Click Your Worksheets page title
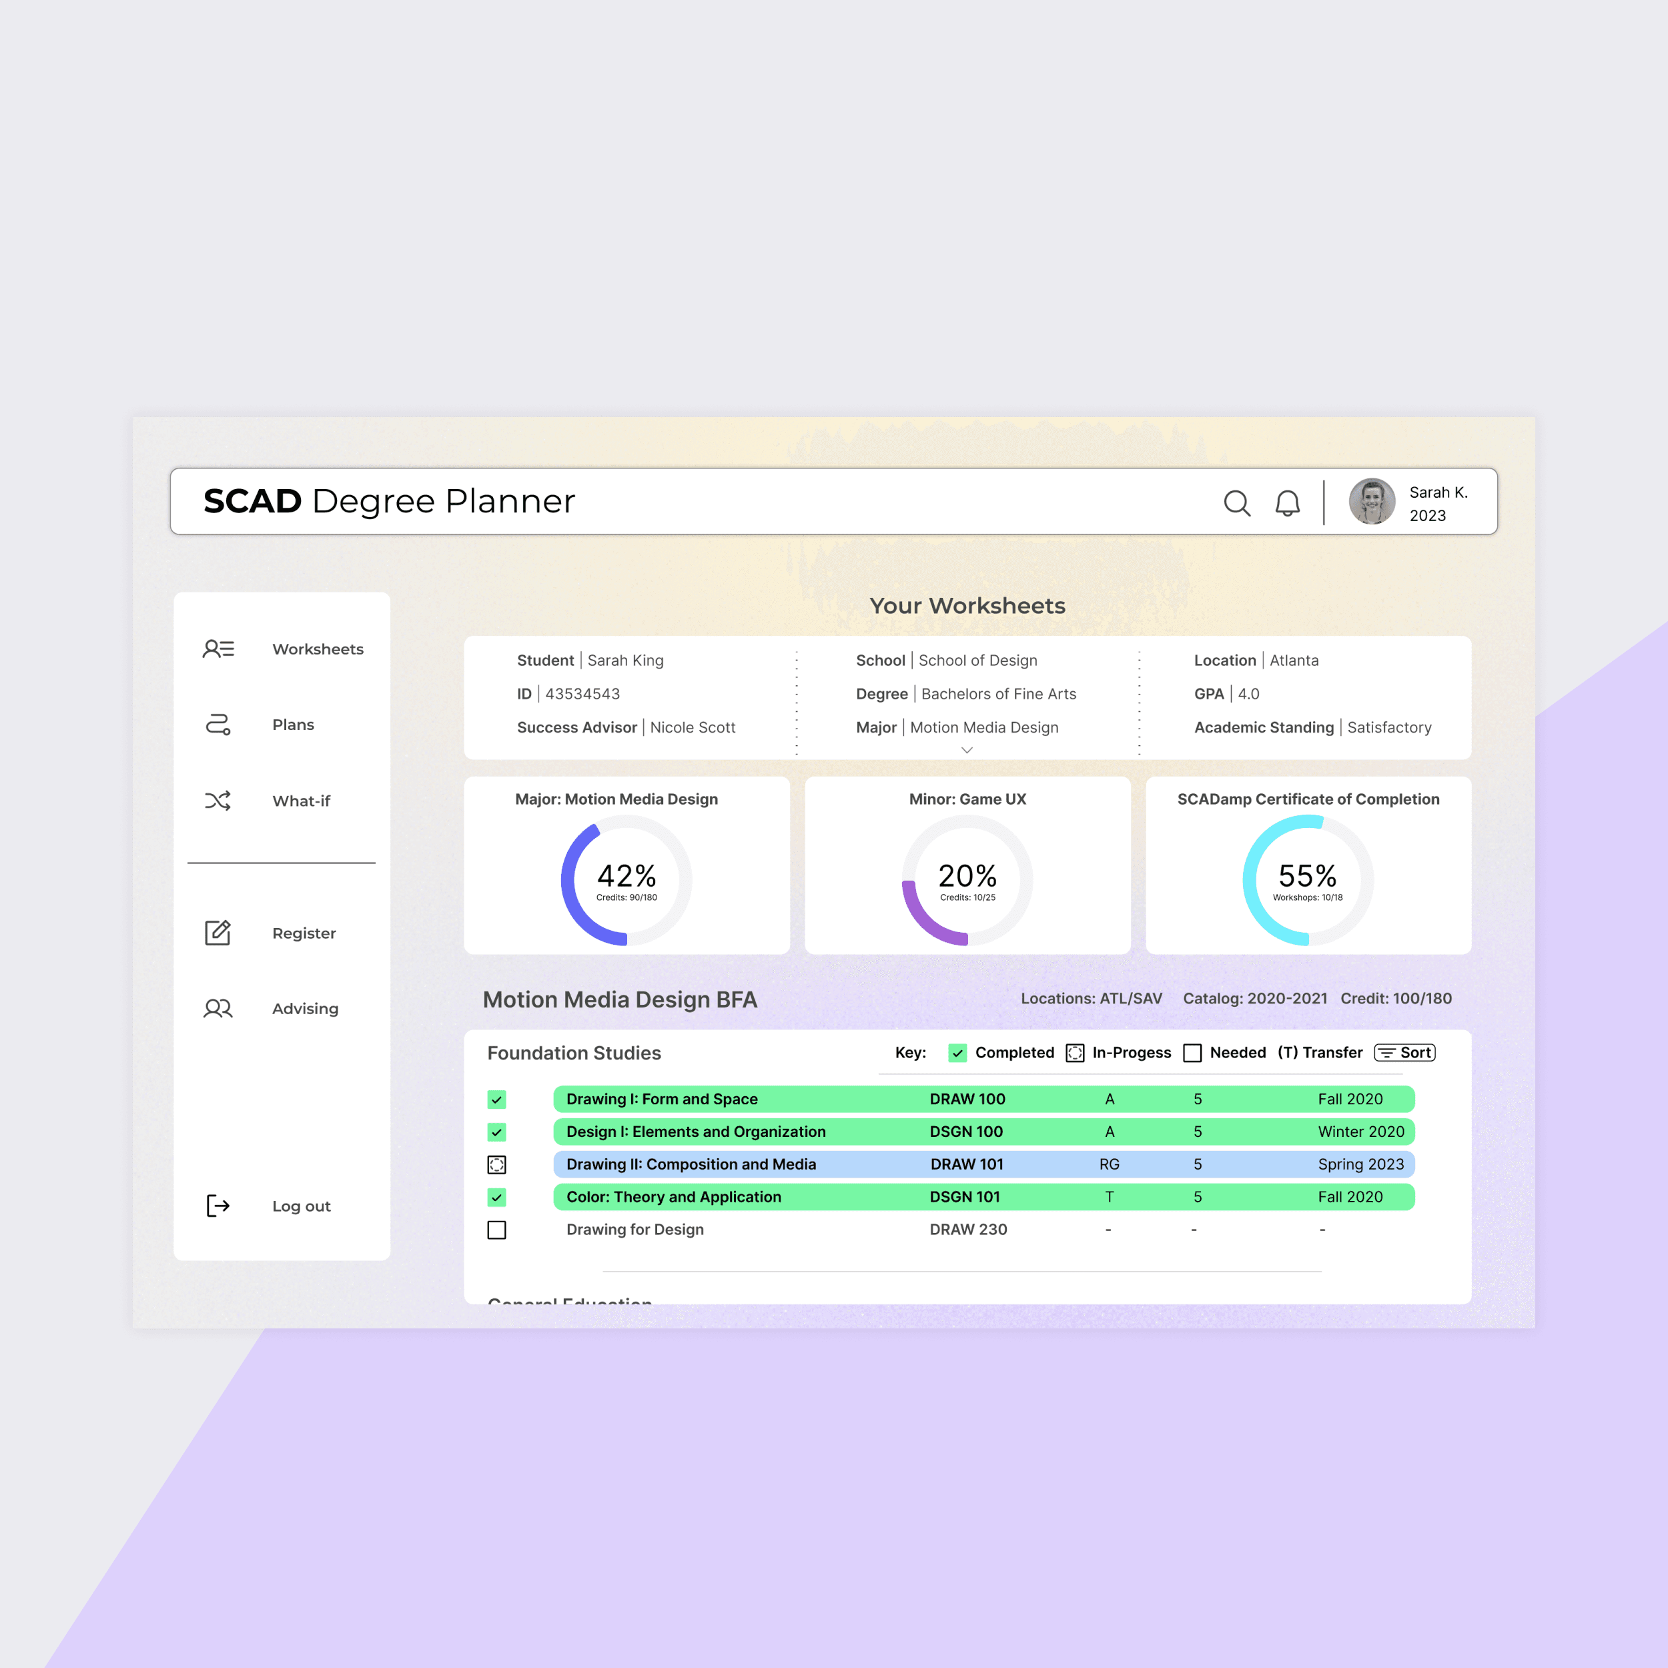 967,606
